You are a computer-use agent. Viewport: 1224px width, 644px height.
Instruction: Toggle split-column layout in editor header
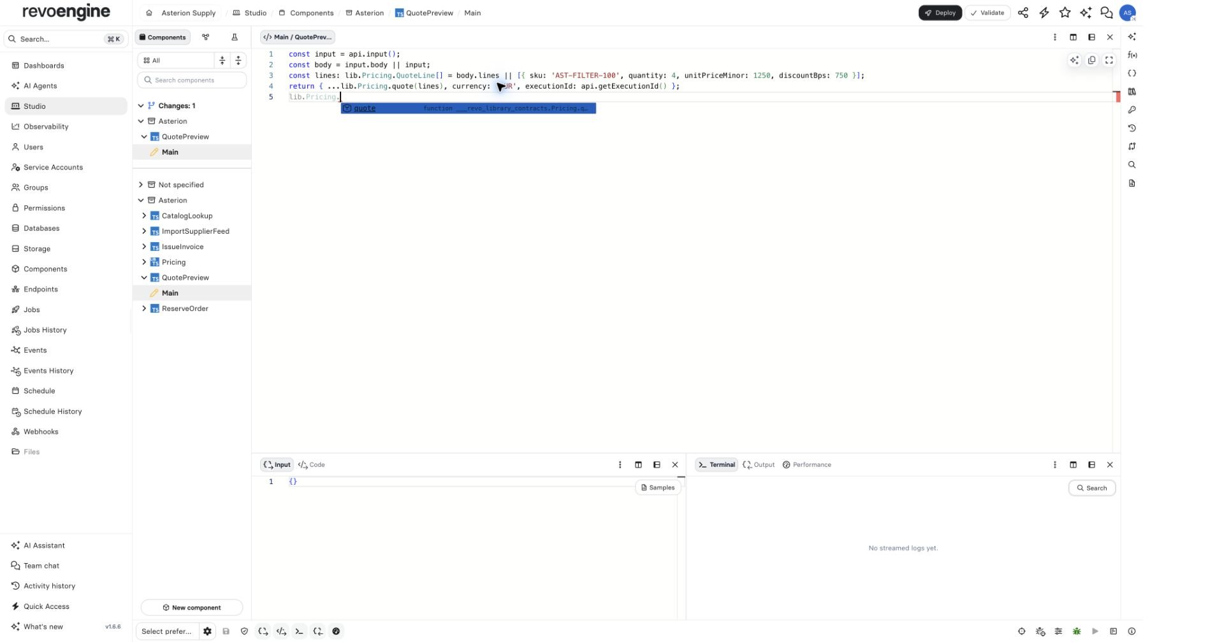pos(1073,38)
